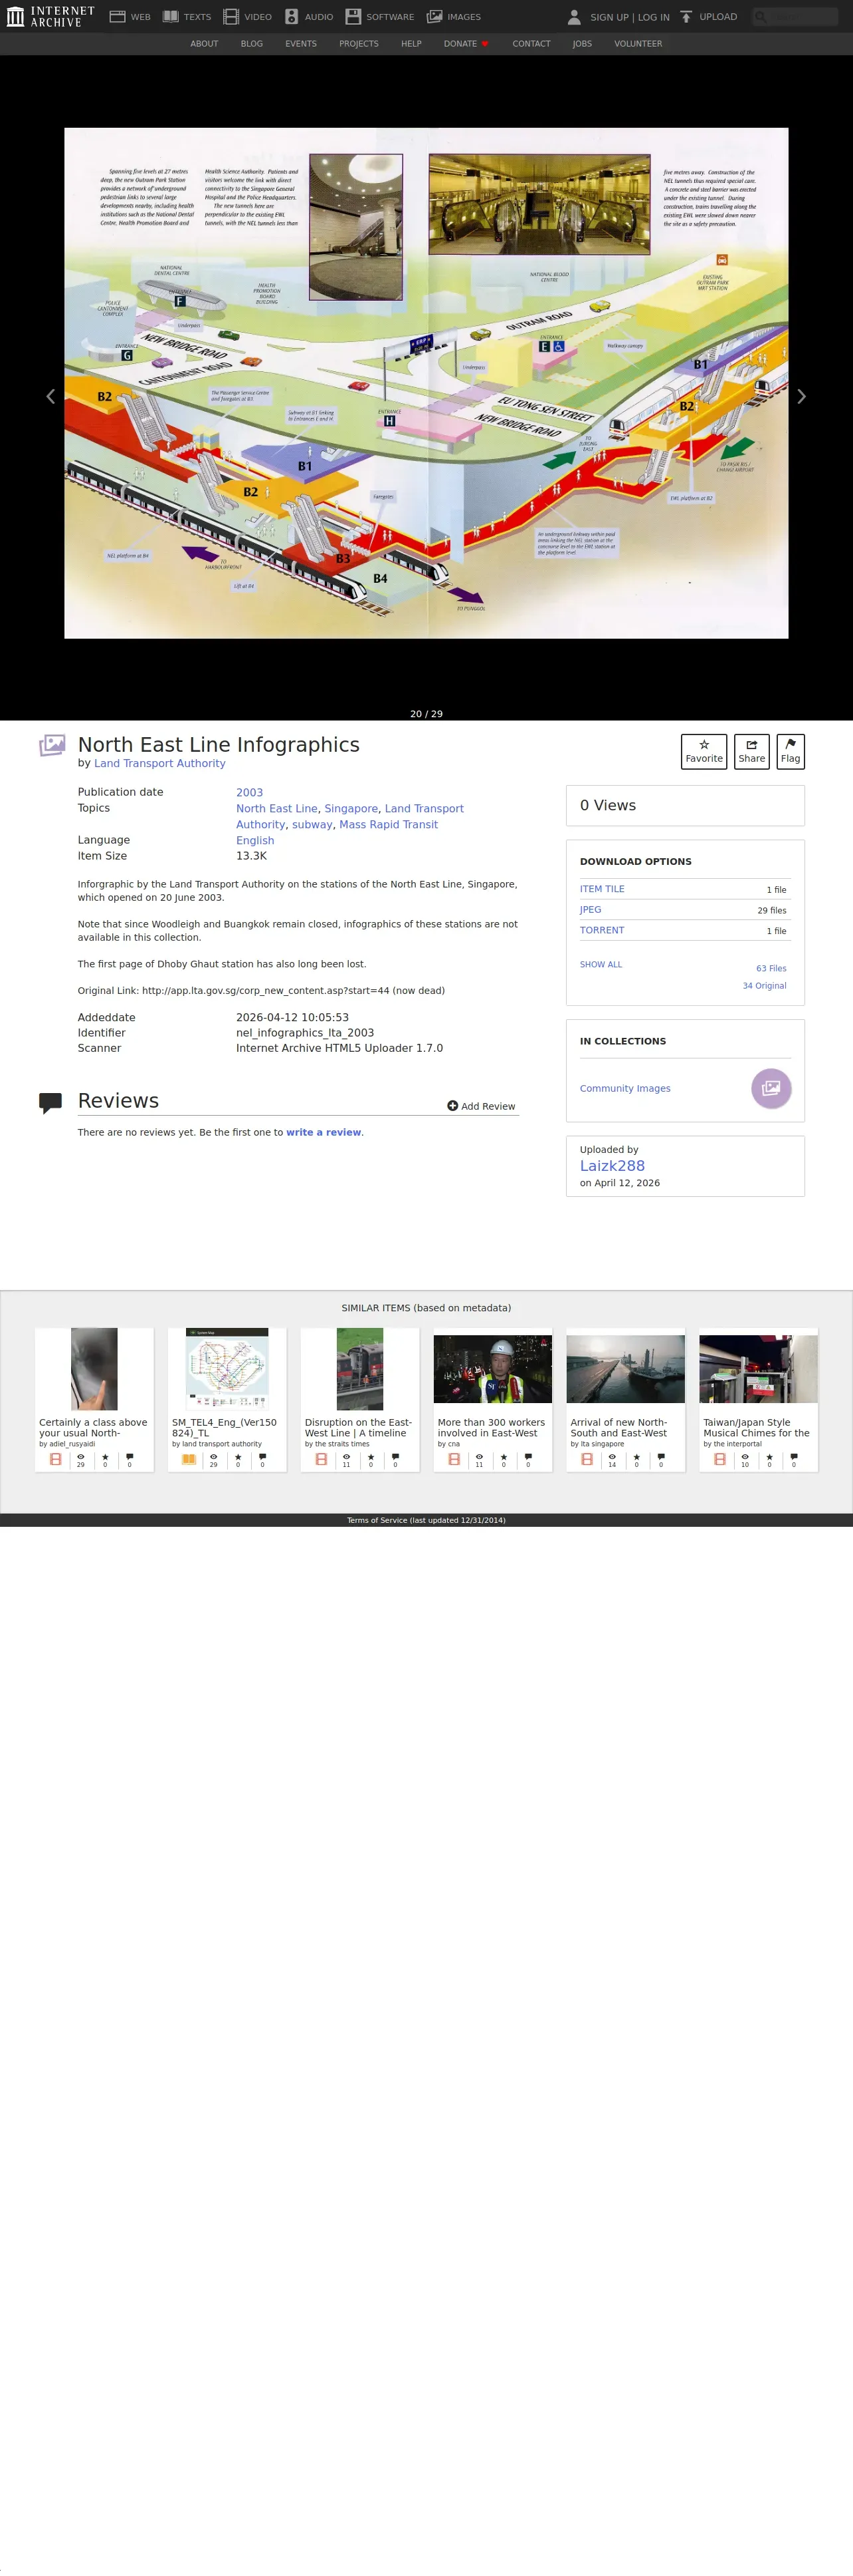Viewport: 853px width, 2576px height.
Task: Open the Singapore topic link
Action: coord(351,809)
